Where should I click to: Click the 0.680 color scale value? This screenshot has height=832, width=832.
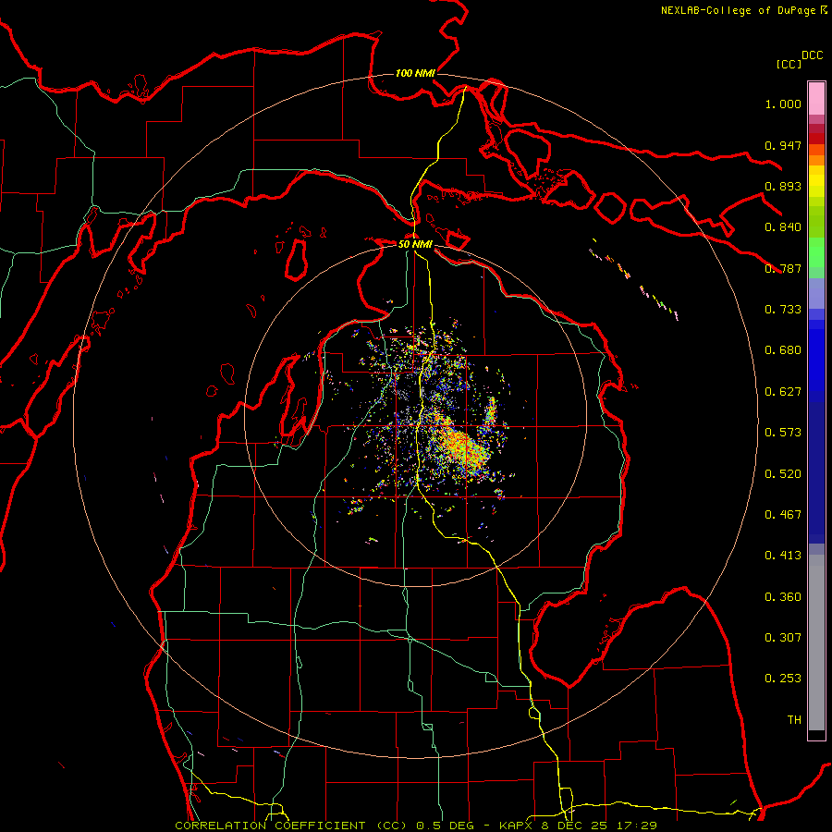[783, 350]
